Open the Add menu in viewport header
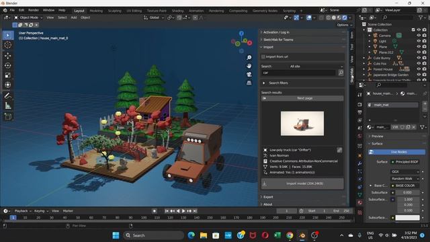 pos(74,17)
